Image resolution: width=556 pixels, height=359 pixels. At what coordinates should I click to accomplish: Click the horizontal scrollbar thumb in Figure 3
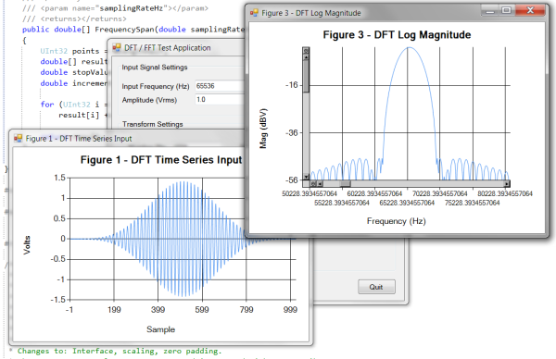tap(345, 184)
